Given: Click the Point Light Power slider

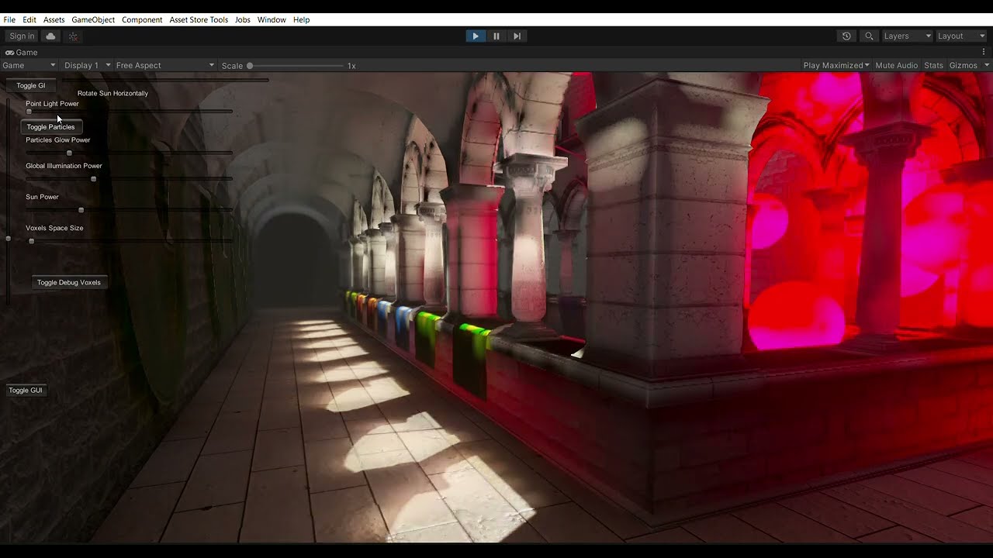Looking at the screenshot, I should [129, 112].
